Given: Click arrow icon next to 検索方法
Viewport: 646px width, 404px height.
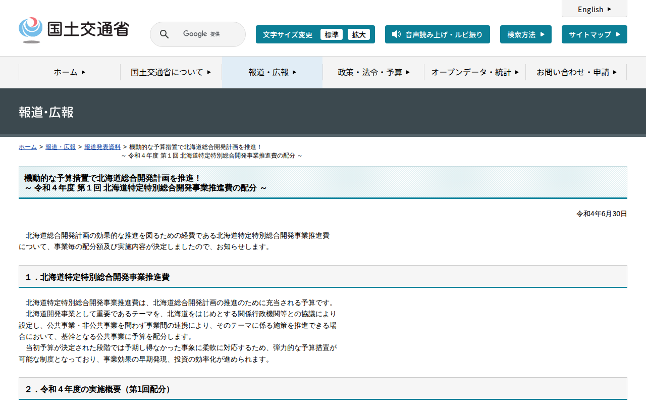Looking at the screenshot, I should (543, 34).
